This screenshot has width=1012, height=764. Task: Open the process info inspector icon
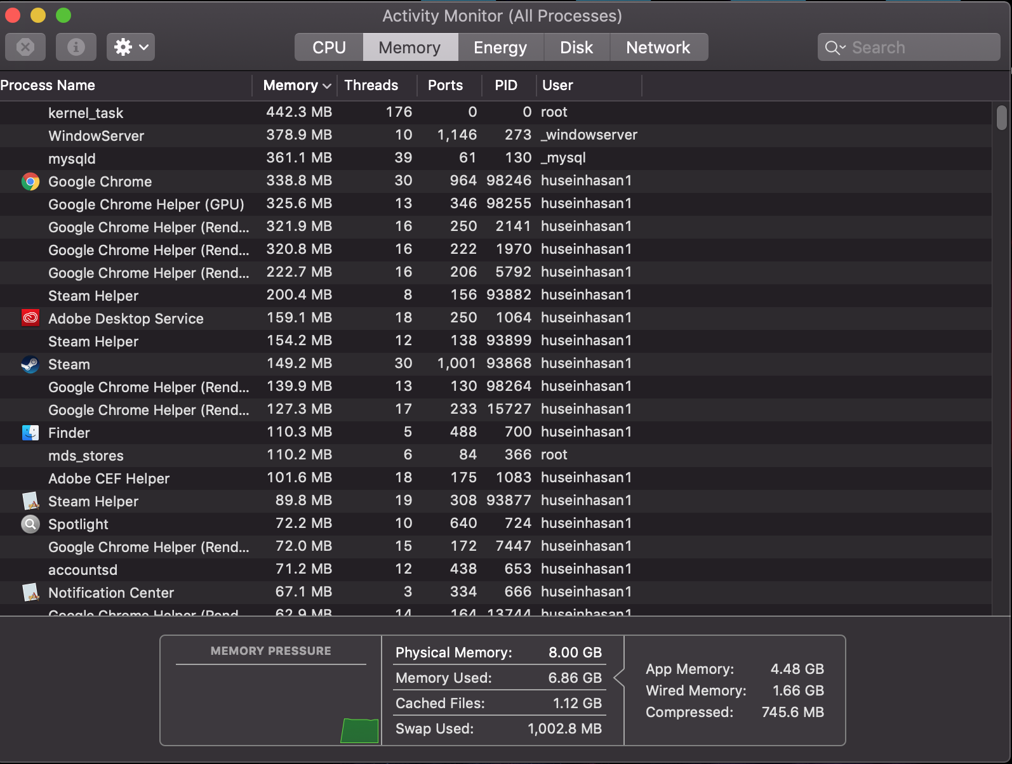pos(76,47)
